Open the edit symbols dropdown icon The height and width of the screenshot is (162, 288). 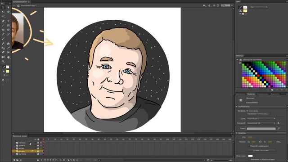[209, 5]
